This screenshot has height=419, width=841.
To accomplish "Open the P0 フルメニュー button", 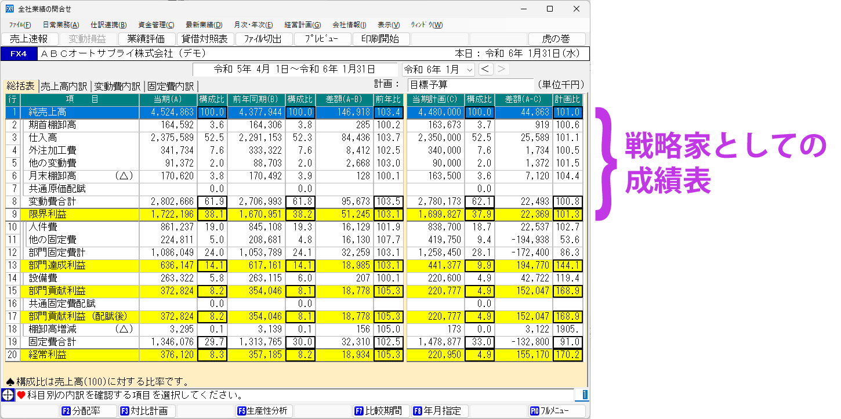I will coord(556,411).
